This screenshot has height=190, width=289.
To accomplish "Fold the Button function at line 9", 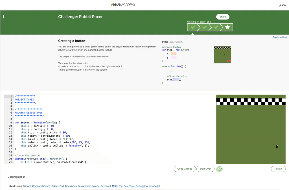I will (x=13, y=123).
